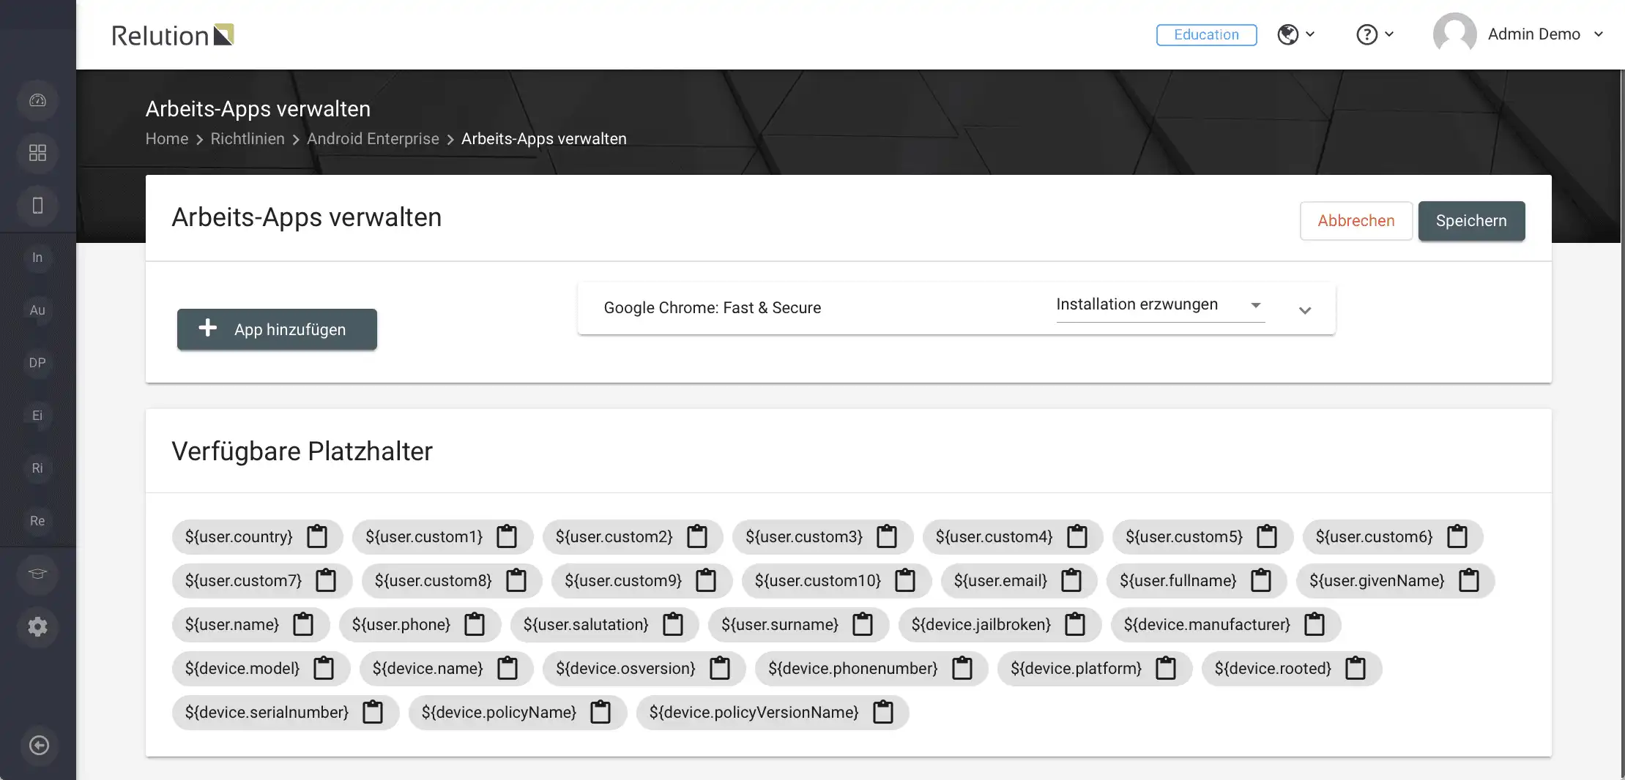Copy the ${user.custom3} placeholder
Image resolution: width=1625 pixels, height=780 pixels.
pyautogui.click(x=887, y=536)
